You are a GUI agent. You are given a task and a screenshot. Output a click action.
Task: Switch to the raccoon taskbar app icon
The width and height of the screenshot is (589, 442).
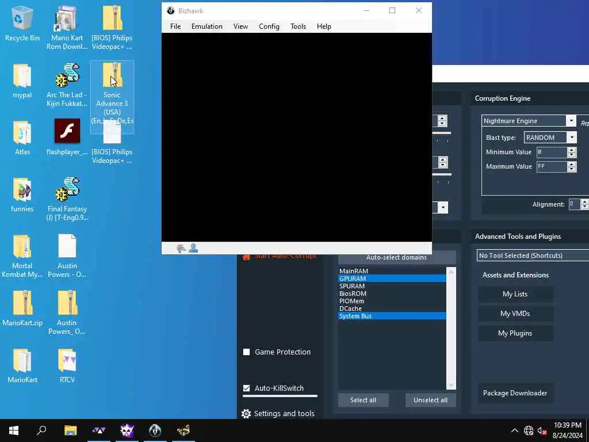(183, 430)
